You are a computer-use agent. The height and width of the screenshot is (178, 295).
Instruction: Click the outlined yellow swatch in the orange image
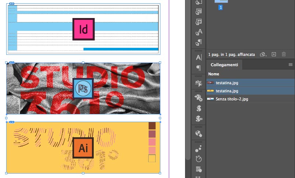[x=152, y=159]
